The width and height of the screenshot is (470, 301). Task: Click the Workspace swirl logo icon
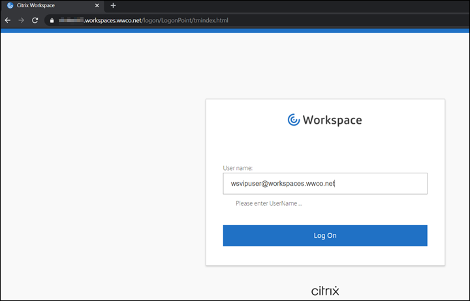[x=294, y=120]
